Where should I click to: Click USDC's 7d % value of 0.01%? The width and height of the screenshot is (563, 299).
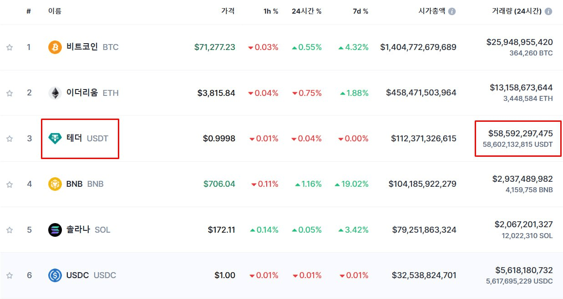(354, 275)
